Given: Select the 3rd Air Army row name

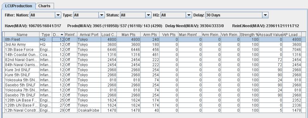Looking at the screenshot, I should [x=22, y=45].
